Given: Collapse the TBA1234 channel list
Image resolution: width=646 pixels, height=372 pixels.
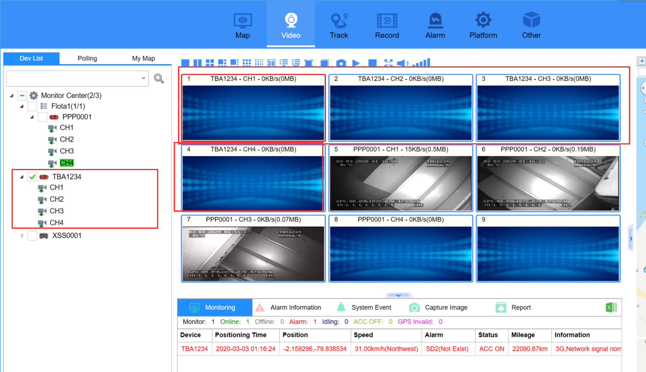Looking at the screenshot, I should (x=22, y=177).
